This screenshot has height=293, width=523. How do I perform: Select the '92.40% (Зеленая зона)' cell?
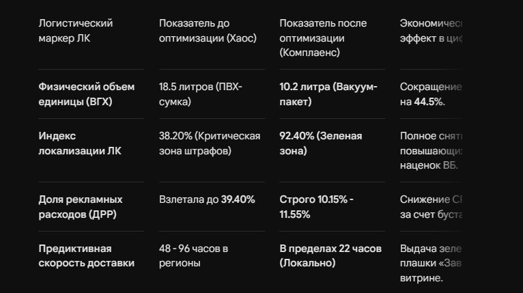pyautogui.click(x=320, y=143)
